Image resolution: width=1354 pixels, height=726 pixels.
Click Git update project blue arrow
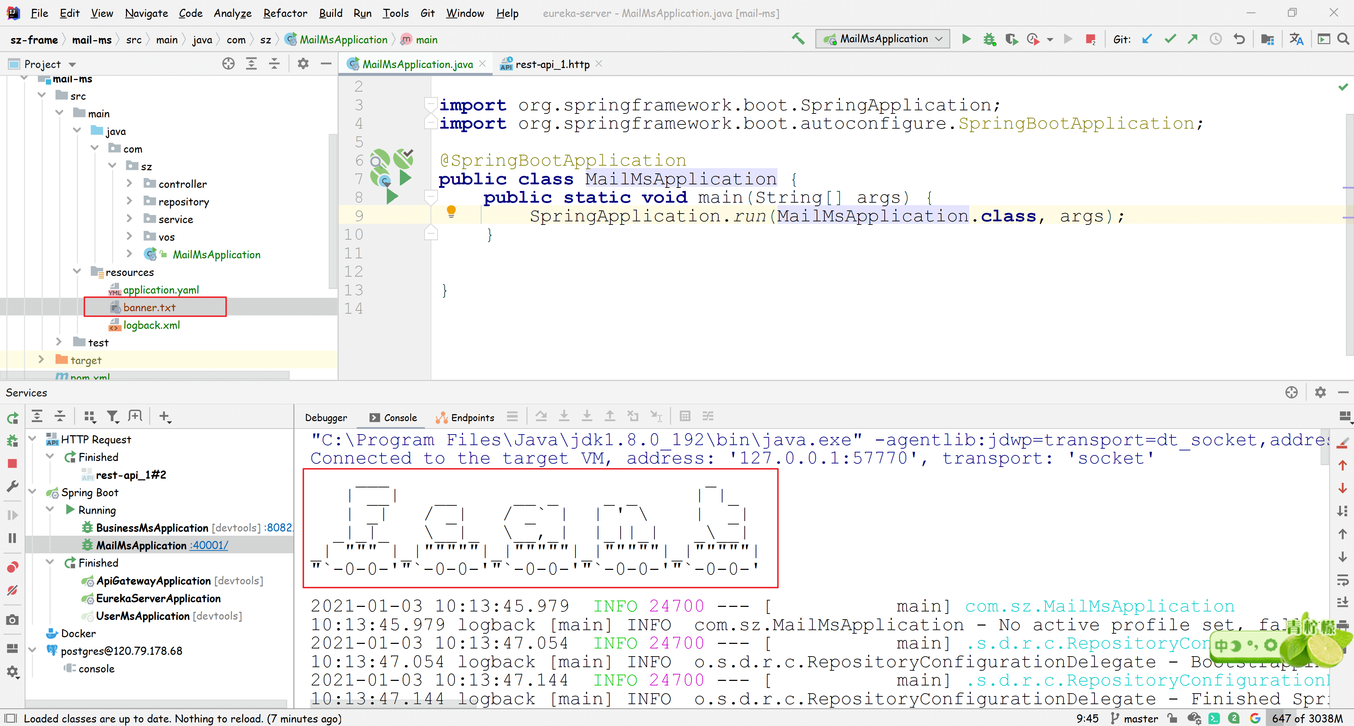pyautogui.click(x=1147, y=39)
